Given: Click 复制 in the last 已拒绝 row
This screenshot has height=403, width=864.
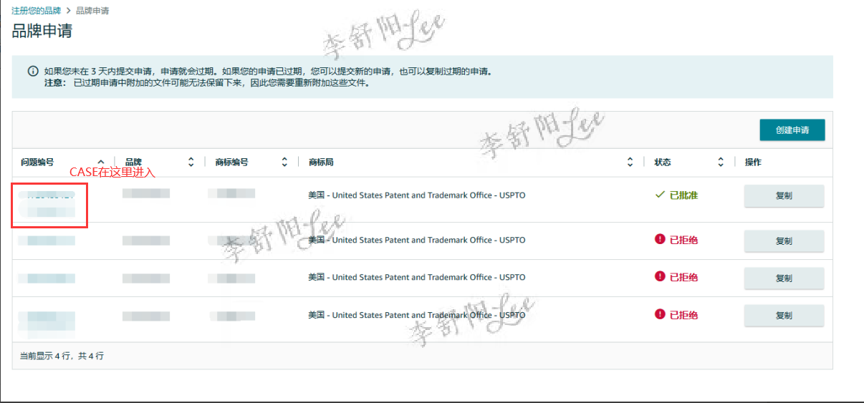Looking at the screenshot, I should [x=784, y=316].
